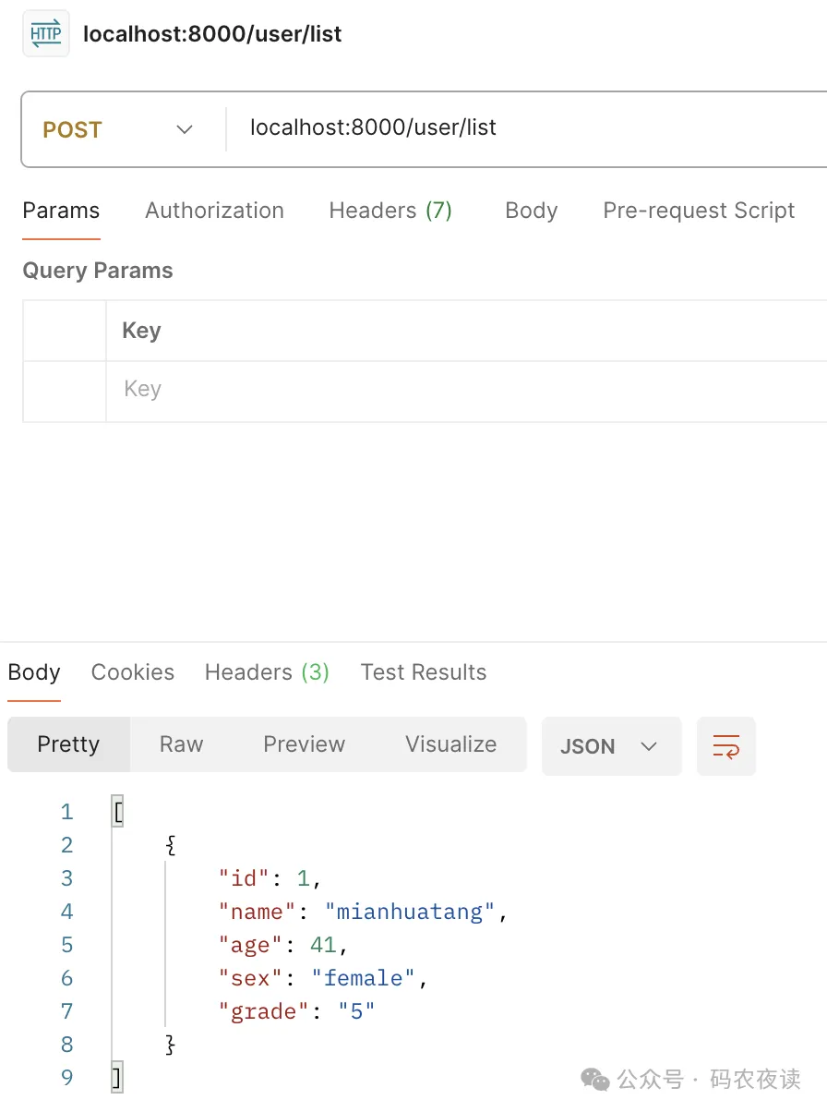This screenshot has width=827, height=1112.
Task: Select the request Body tab
Action: pos(532,211)
